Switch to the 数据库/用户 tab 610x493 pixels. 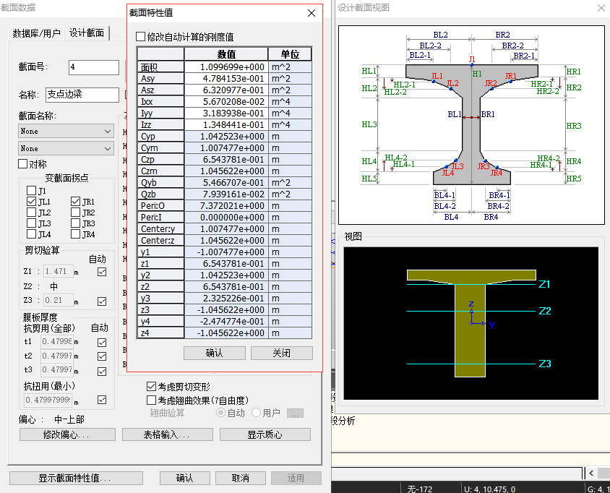37,33
